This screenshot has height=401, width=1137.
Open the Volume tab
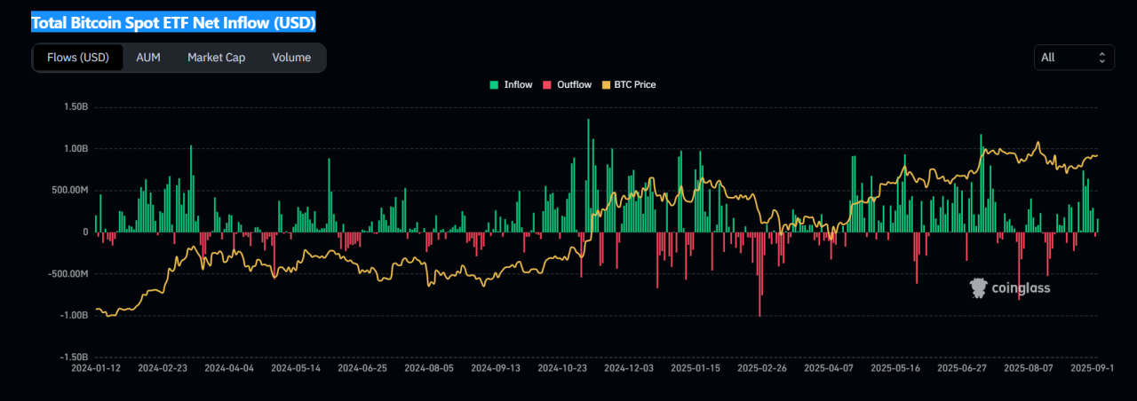291,58
